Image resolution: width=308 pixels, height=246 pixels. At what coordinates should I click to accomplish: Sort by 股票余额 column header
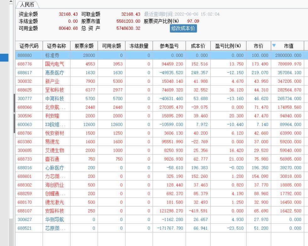click(x=84, y=46)
